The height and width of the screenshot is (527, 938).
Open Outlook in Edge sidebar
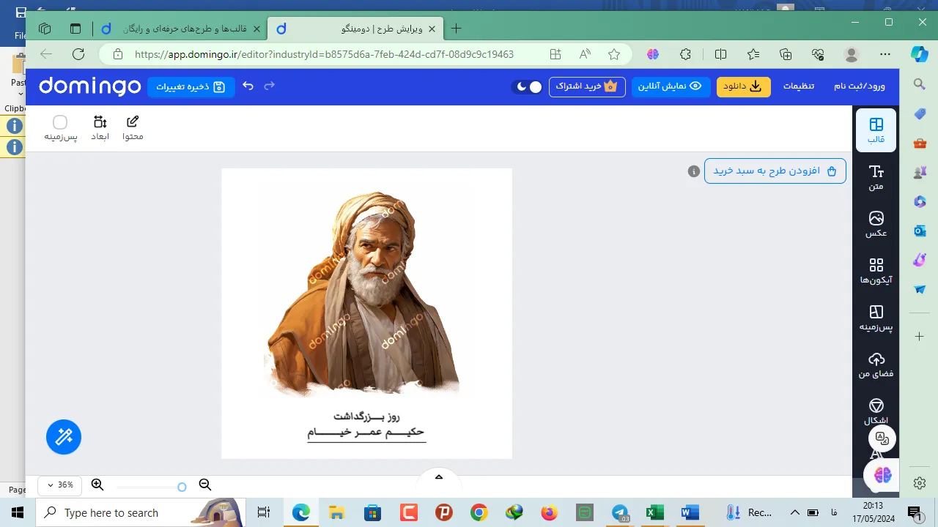pyautogui.click(x=920, y=231)
